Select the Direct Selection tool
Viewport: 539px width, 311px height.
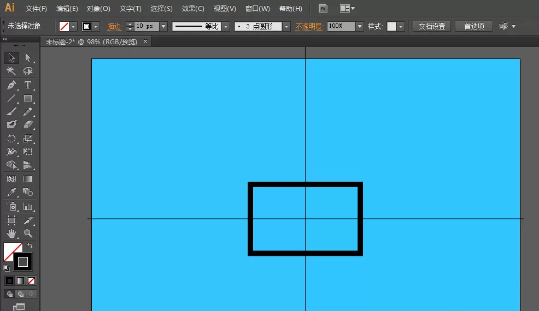coord(28,58)
